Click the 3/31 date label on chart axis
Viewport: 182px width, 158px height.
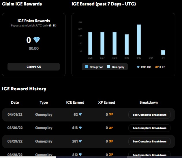[151, 58]
